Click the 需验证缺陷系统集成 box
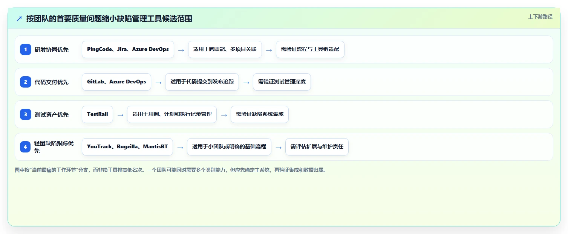The image size is (568, 234). coord(260,114)
